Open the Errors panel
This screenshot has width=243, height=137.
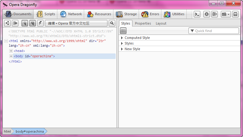[x=150, y=14]
